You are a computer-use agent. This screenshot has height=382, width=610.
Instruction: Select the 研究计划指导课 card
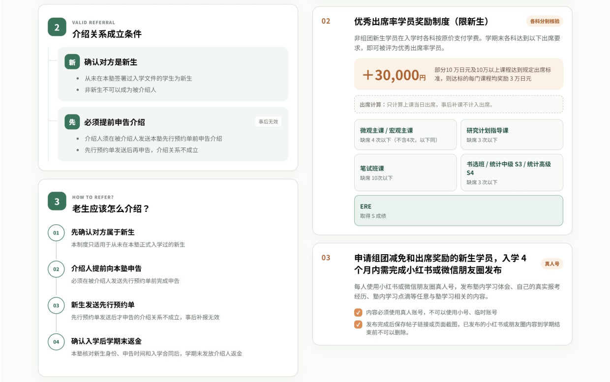coord(512,135)
